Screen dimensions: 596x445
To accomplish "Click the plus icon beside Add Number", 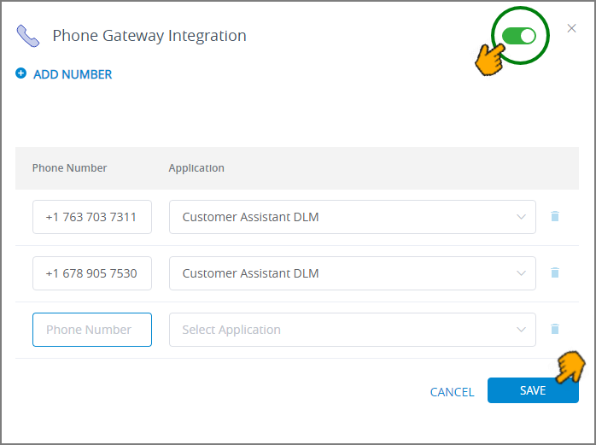I will click(20, 73).
